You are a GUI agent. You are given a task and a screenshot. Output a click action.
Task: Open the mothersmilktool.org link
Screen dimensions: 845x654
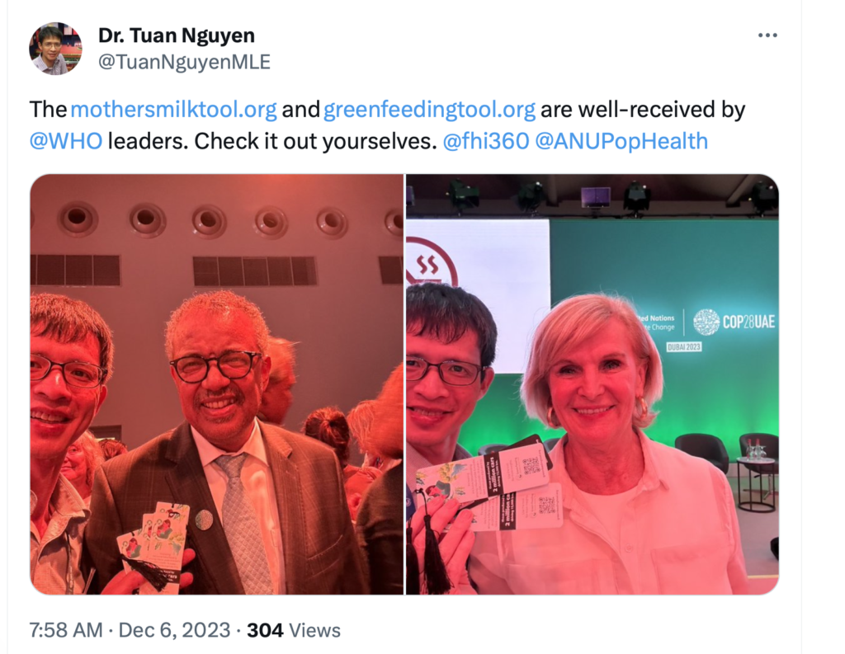tap(173, 110)
